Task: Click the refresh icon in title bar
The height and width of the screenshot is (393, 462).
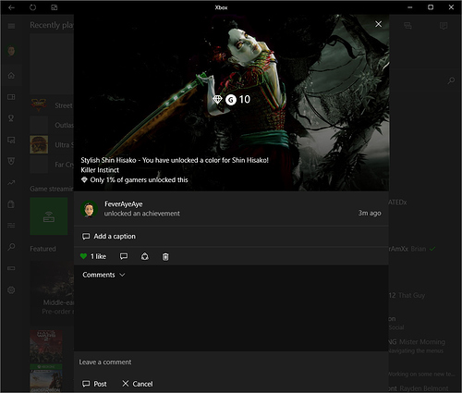Action: click(x=32, y=7)
